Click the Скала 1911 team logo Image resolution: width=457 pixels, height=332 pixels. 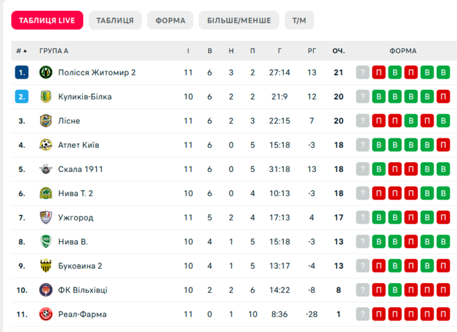pos(46,169)
